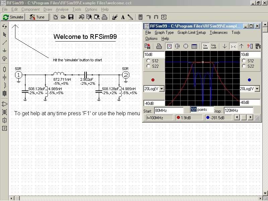Print the schematic from main toolbar
The height and width of the screenshot is (201, 268).
click(x=105, y=17)
